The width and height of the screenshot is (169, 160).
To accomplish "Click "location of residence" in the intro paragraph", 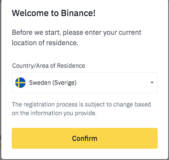I will (x=45, y=43).
